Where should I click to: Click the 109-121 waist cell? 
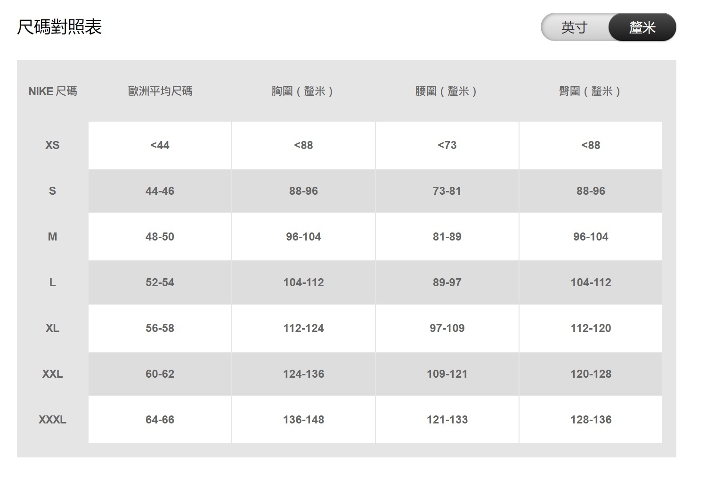click(x=447, y=374)
